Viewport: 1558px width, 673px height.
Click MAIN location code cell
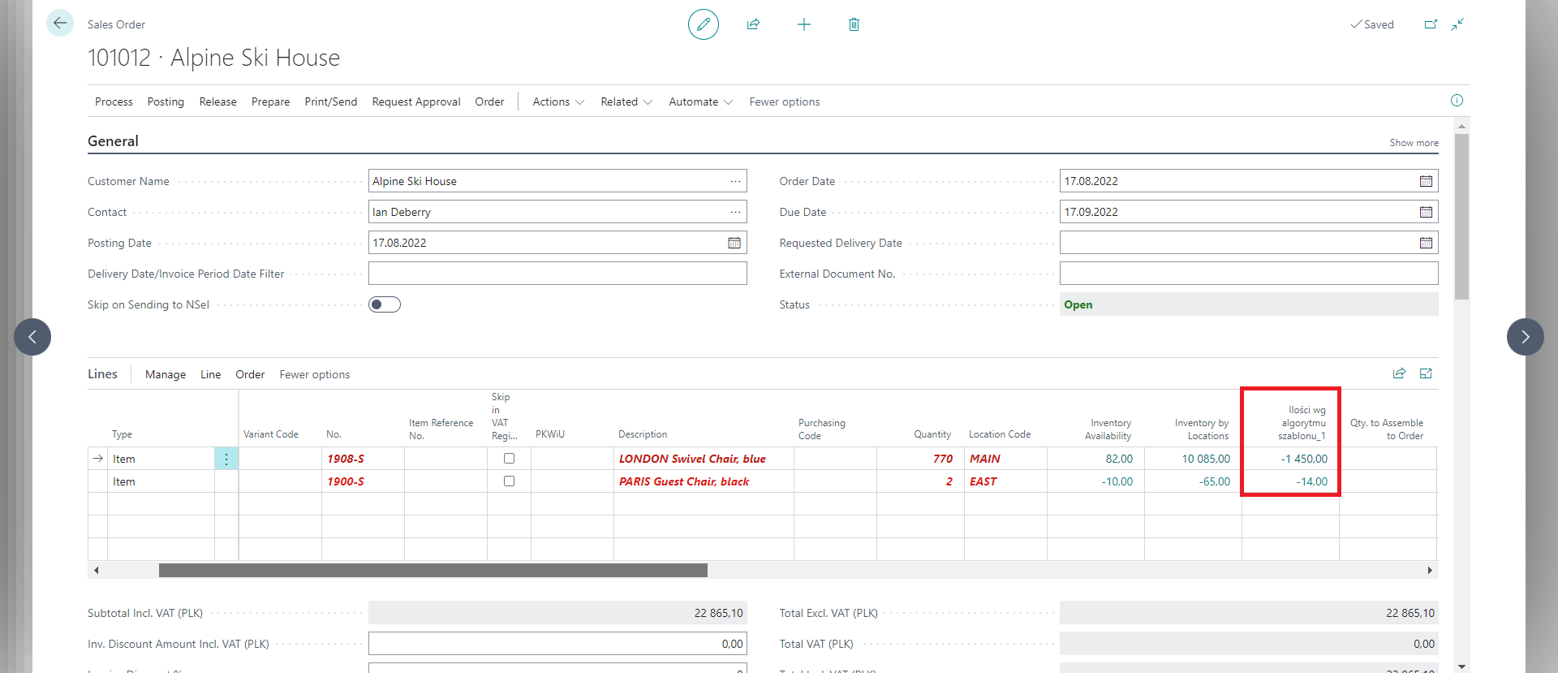(1005, 459)
